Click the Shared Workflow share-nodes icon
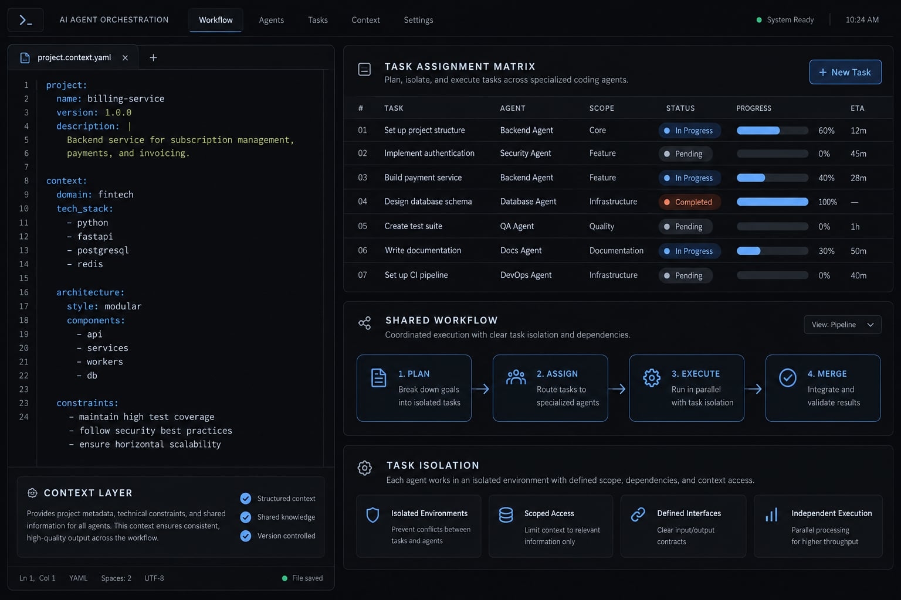The image size is (901, 600). tap(364, 323)
